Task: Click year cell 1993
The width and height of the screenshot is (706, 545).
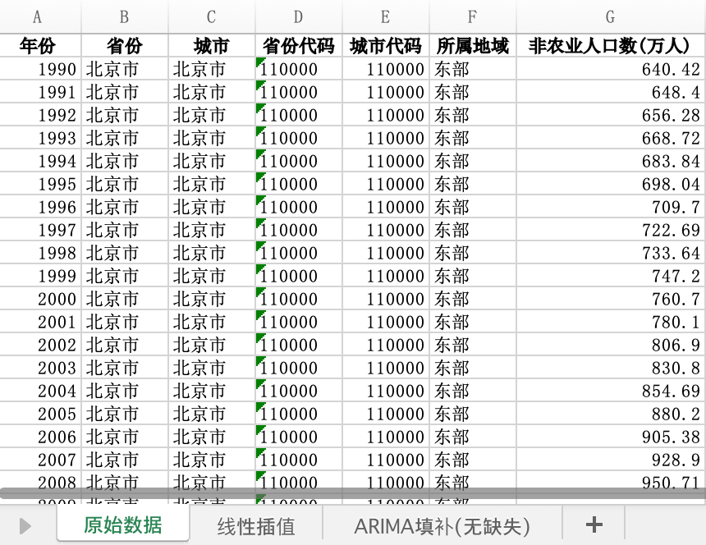Action: tap(40, 138)
